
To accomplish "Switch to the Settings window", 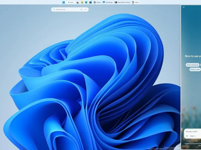I will [x=97, y=2].
